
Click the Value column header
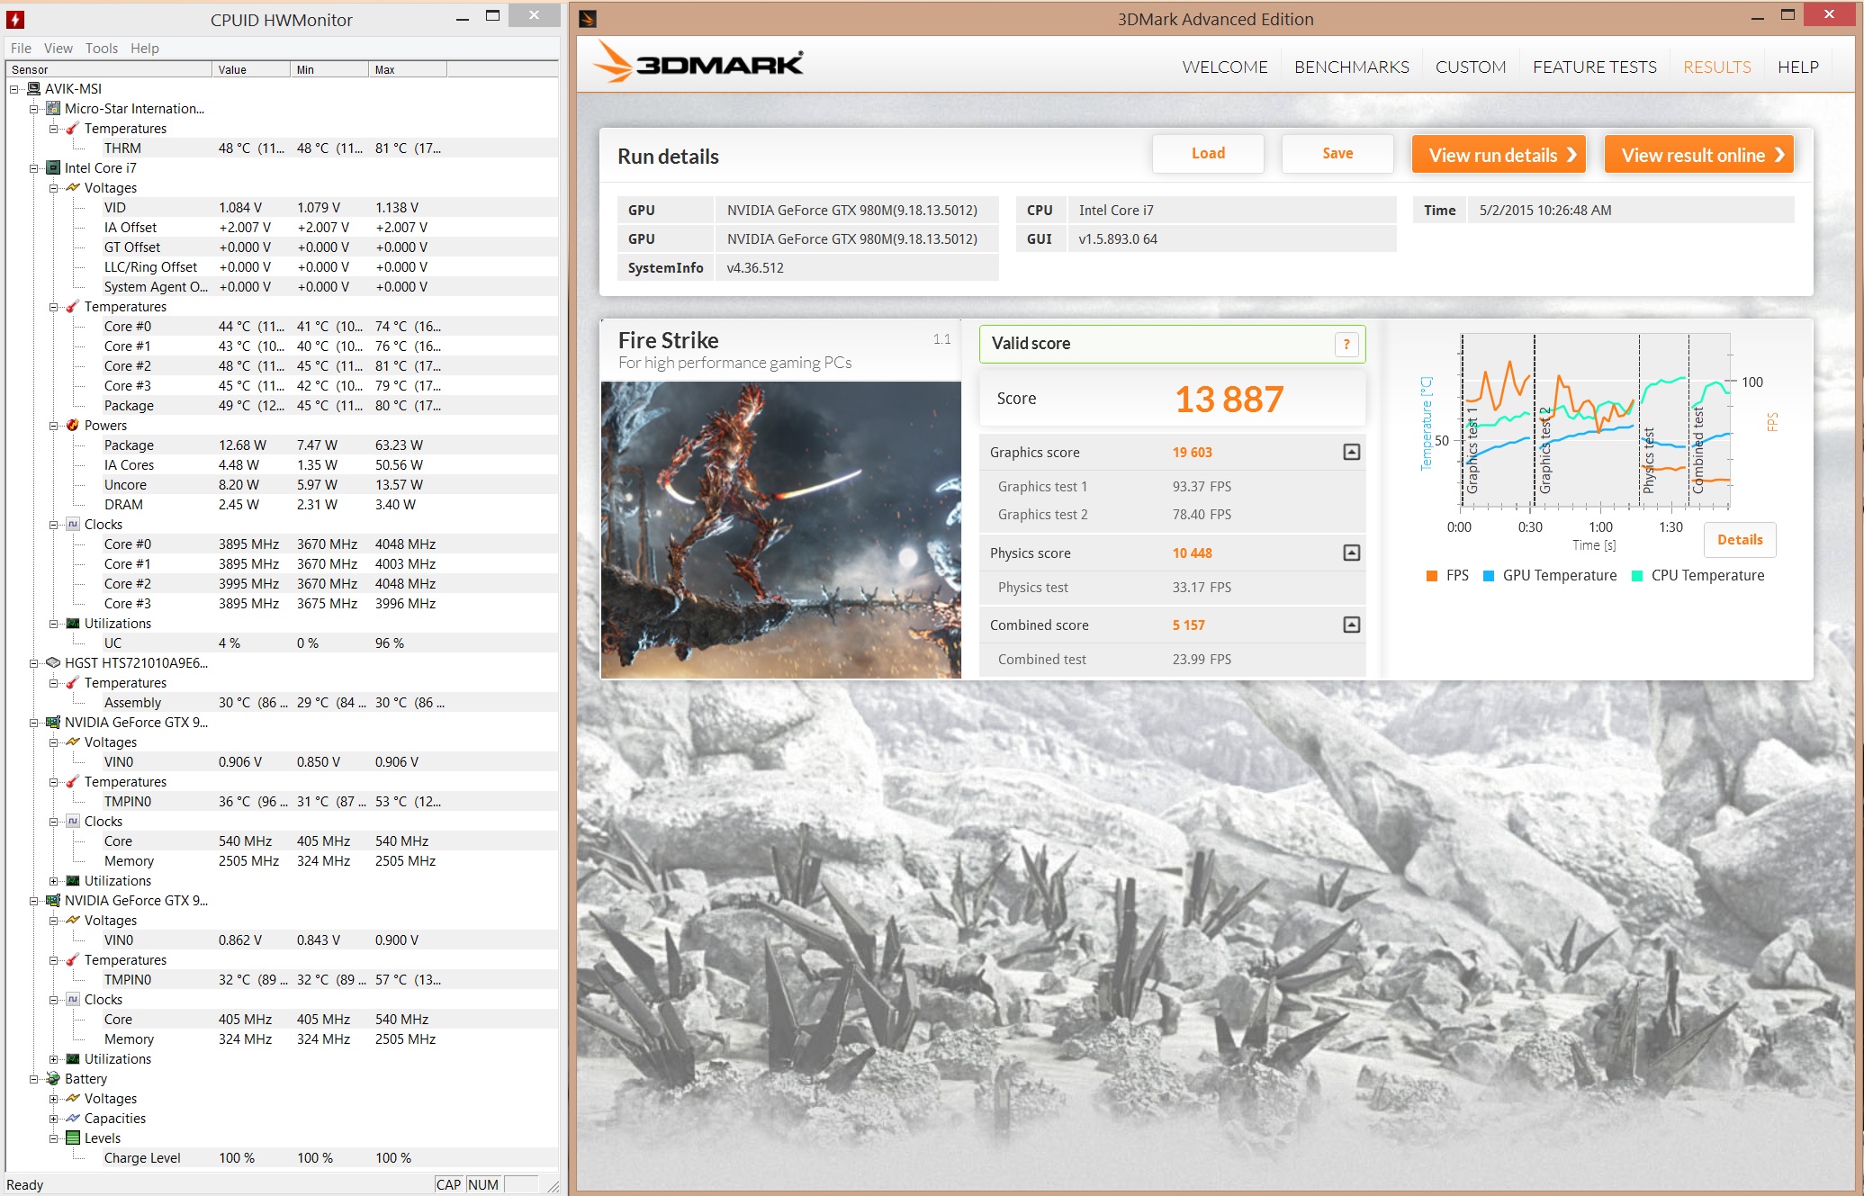tap(251, 69)
